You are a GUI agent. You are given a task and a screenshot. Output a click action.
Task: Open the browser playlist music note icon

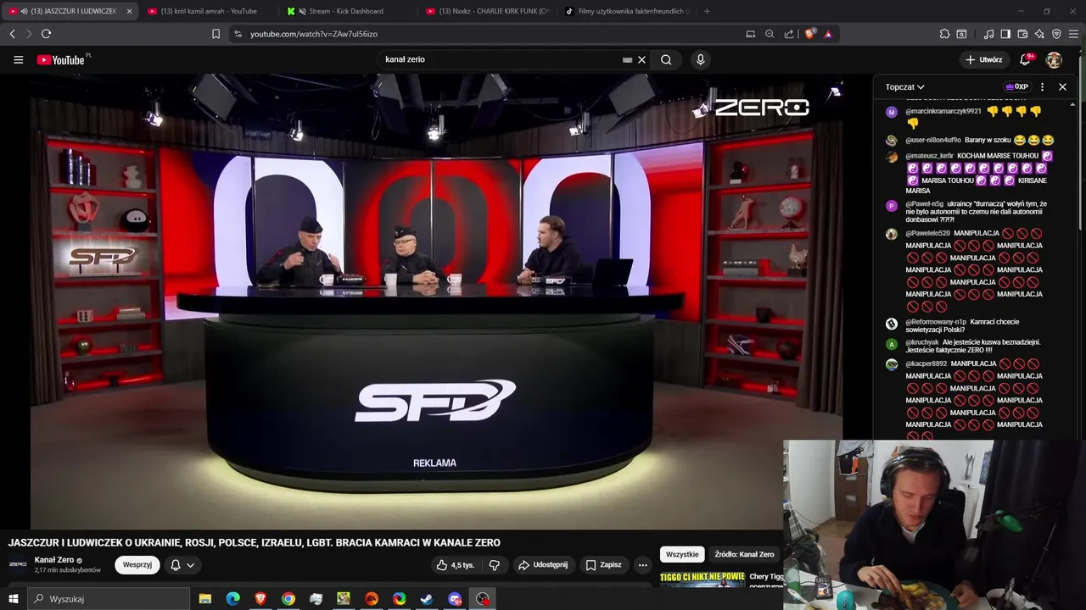tap(988, 34)
